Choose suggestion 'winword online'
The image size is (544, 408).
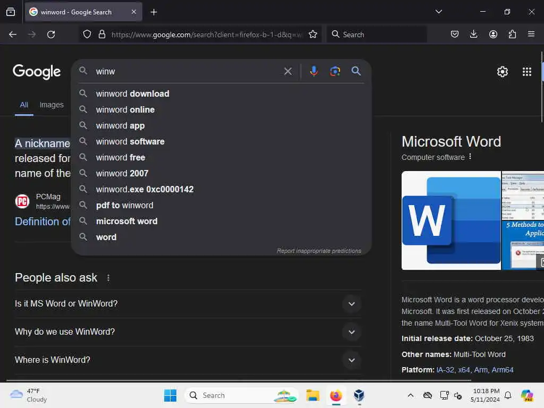222,109
